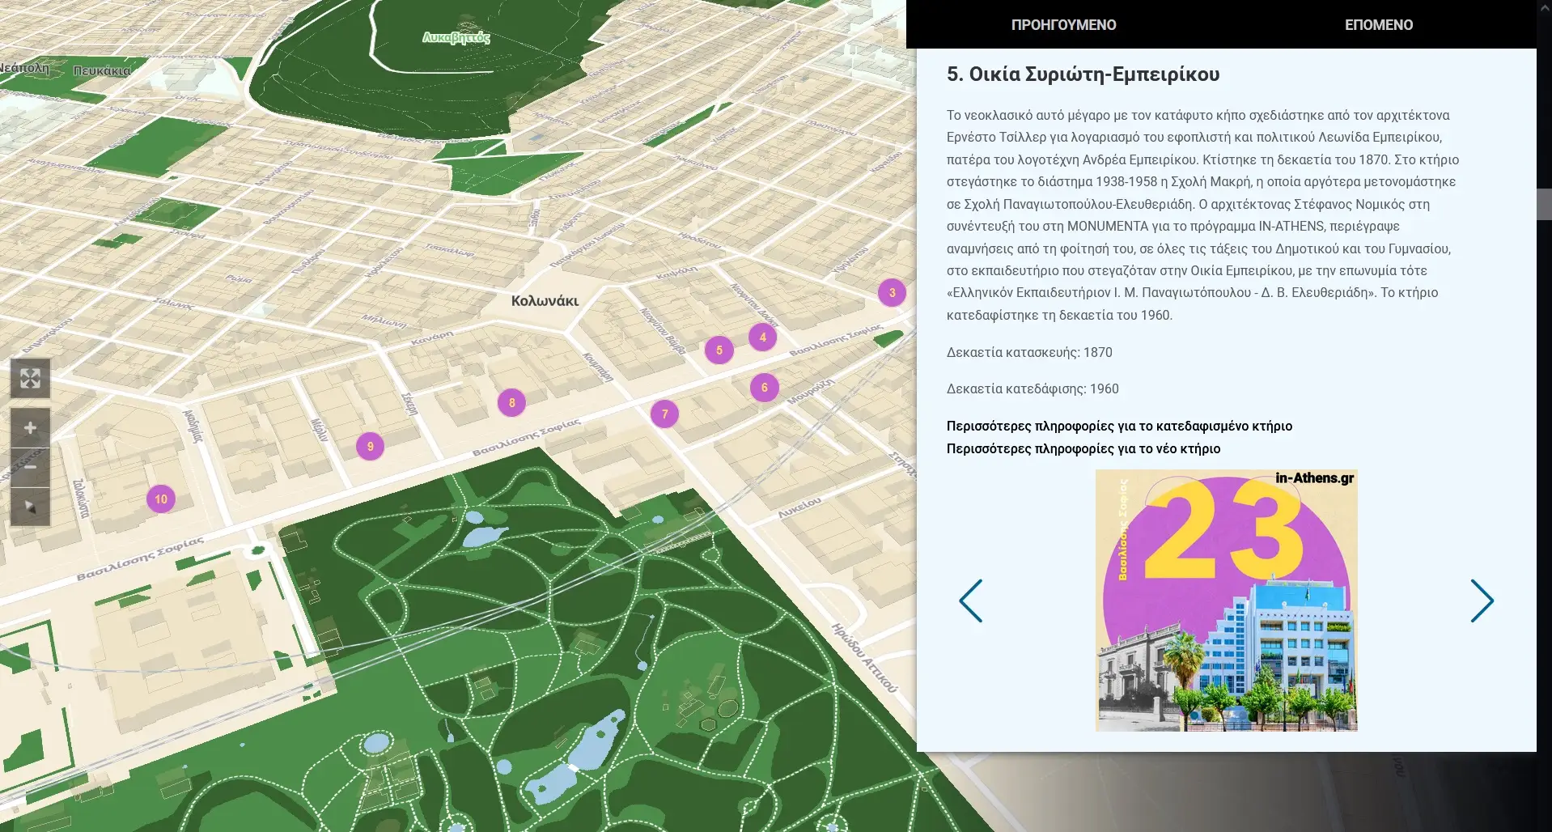1552x832 pixels.
Task: Zoom in the map with plus button
Action: pyautogui.click(x=30, y=428)
